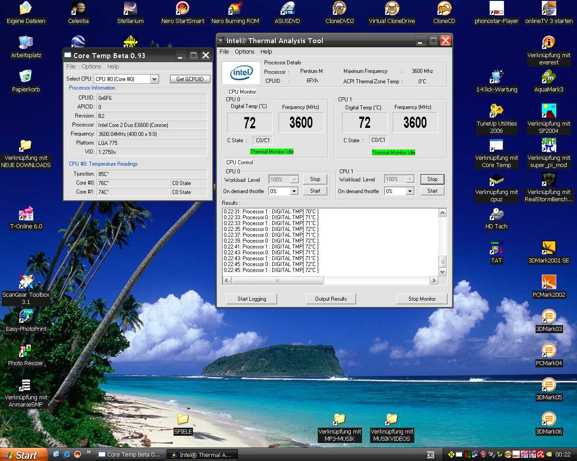Open everest shortcut icon
577x461 pixels.
coord(549,50)
